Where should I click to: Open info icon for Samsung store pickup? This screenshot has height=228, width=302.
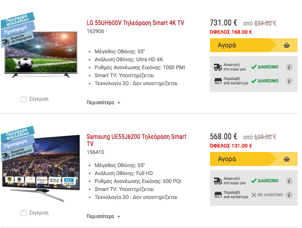(x=289, y=195)
